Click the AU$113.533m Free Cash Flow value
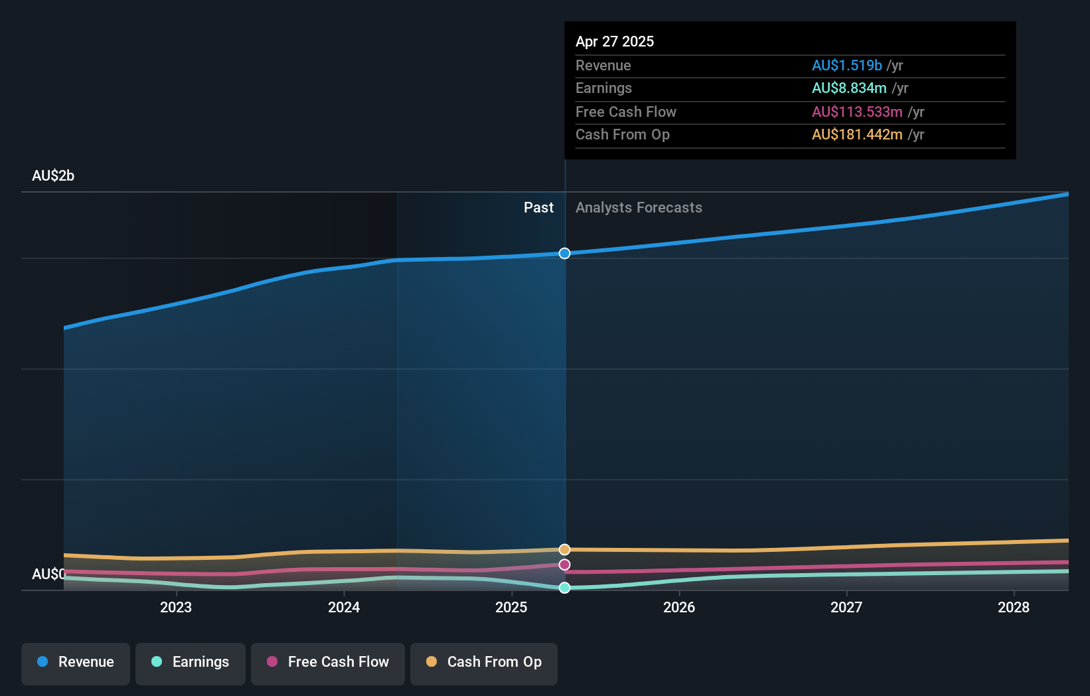 [x=857, y=112]
